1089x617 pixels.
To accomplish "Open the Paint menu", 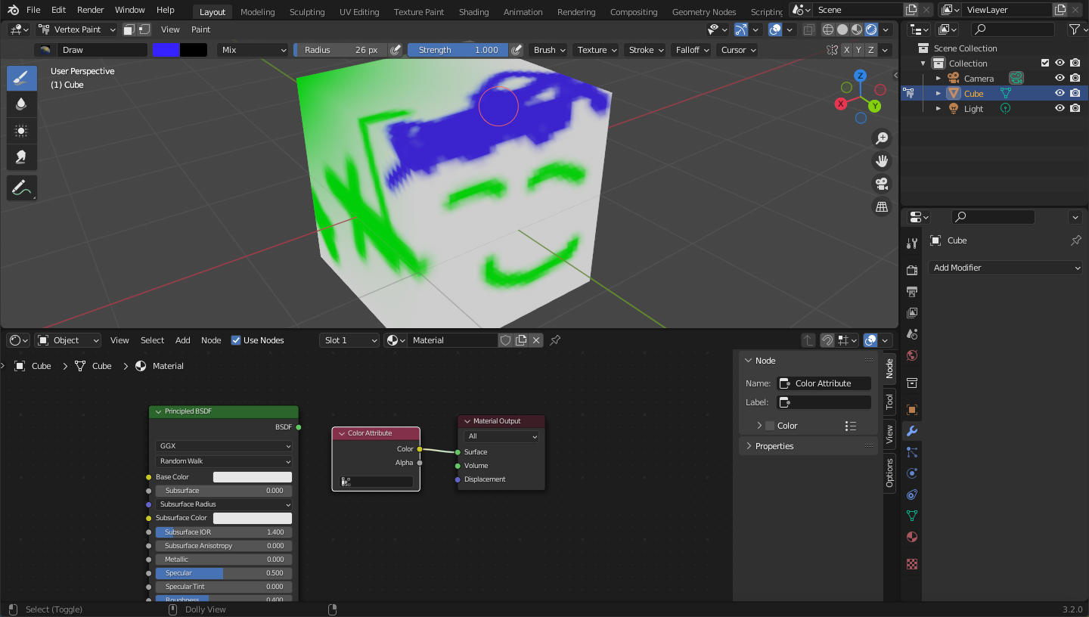I will (x=200, y=29).
